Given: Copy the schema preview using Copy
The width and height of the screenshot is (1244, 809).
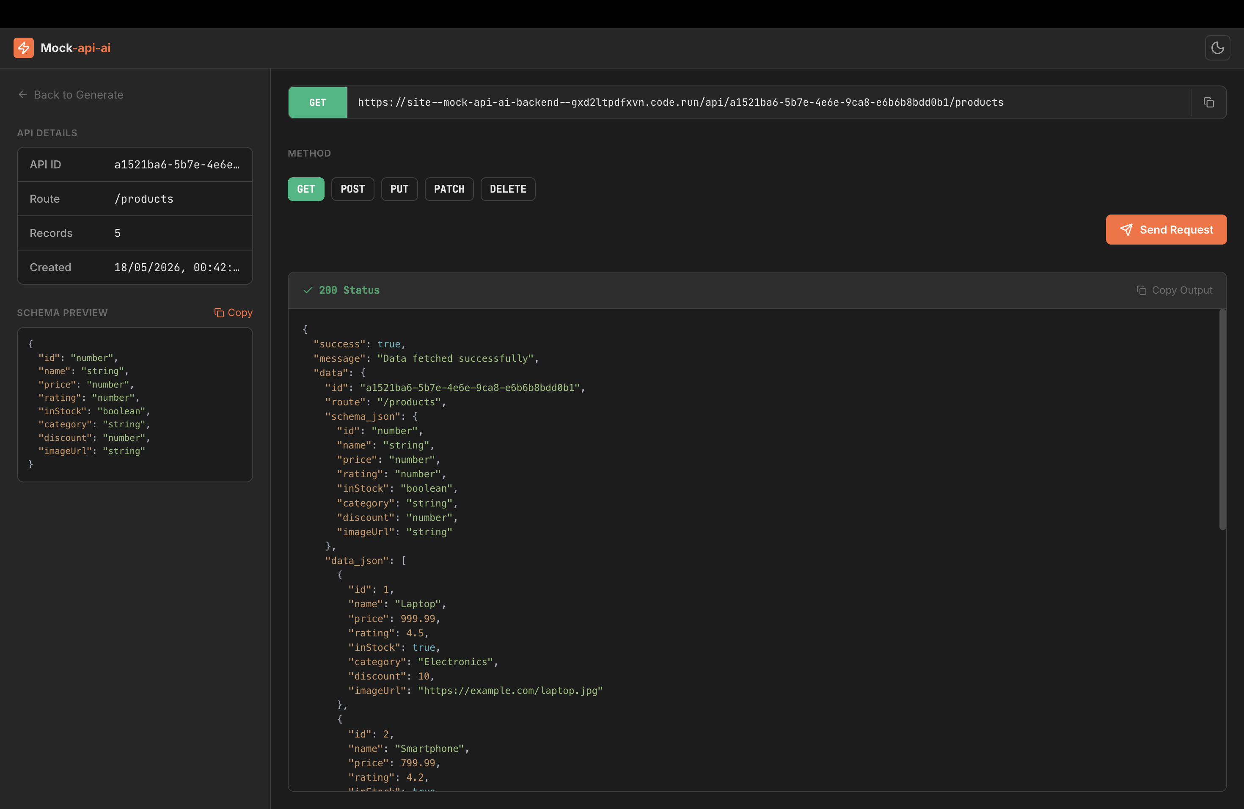Looking at the screenshot, I should (233, 313).
